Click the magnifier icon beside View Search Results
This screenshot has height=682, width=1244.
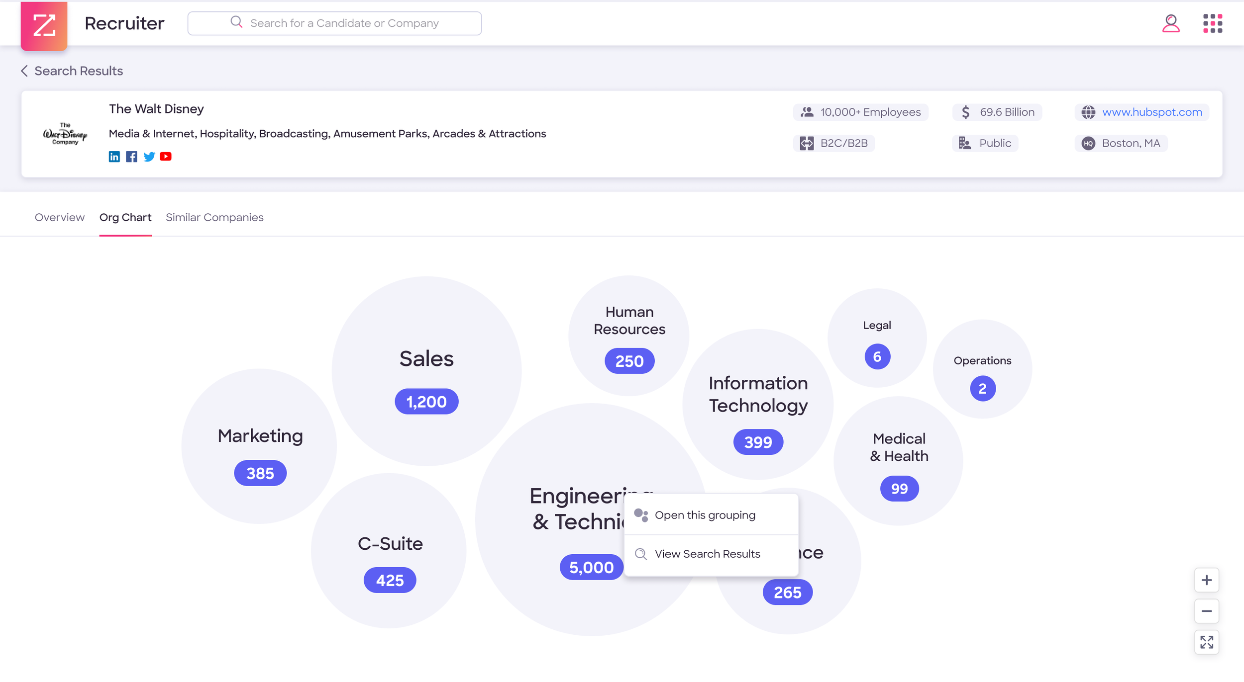click(641, 554)
